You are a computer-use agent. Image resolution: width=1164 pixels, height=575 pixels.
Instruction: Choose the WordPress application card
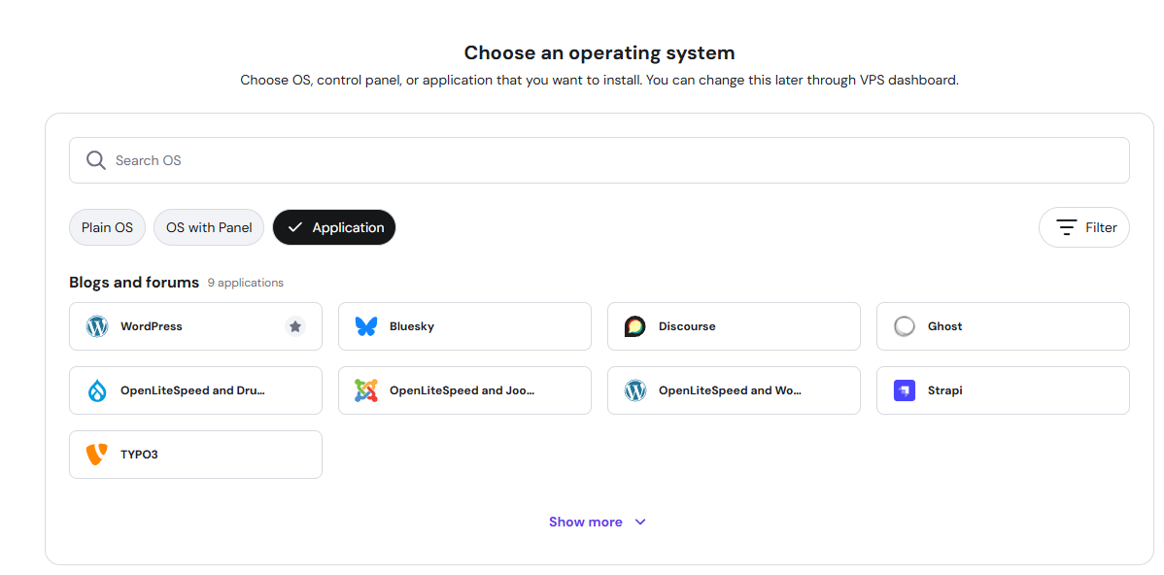(x=195, y=326)
